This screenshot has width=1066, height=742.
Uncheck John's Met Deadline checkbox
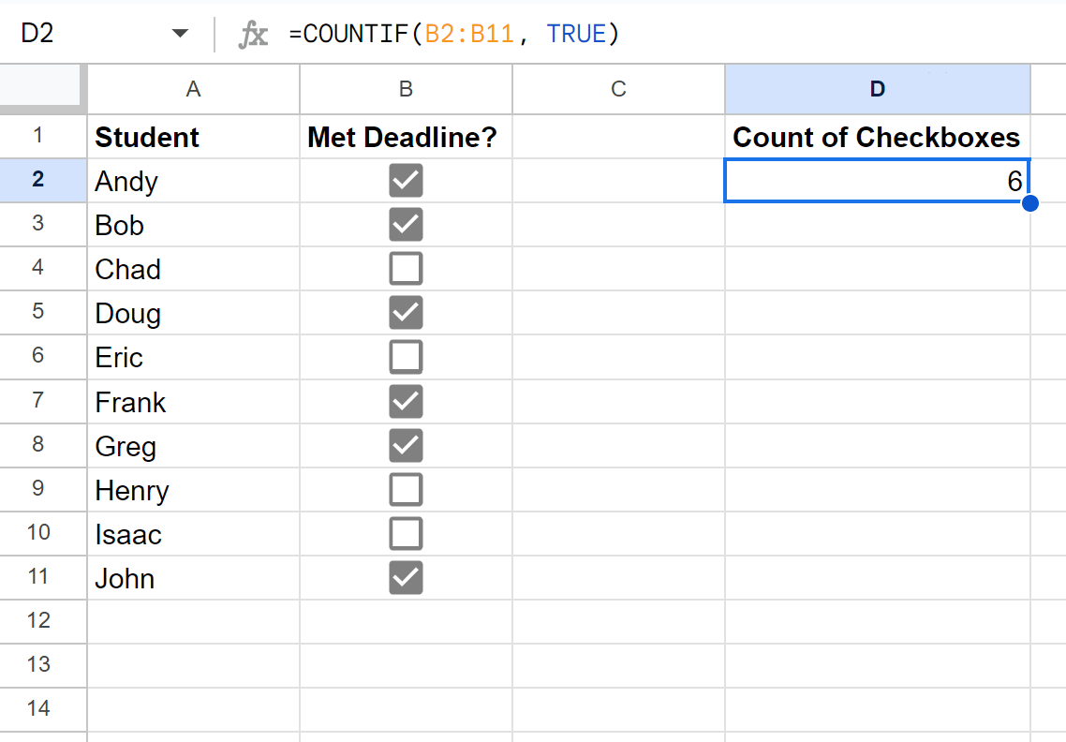click(405, 577)
